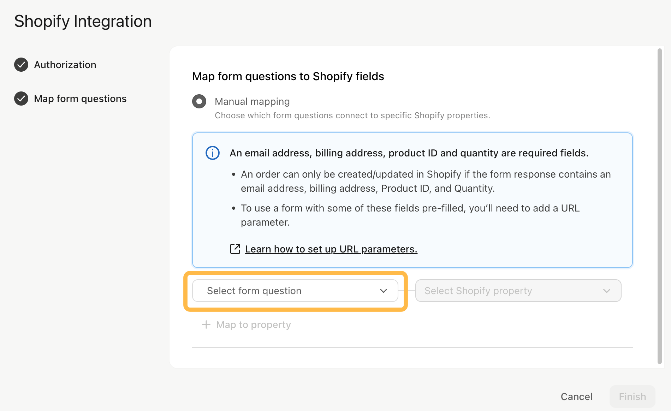Click the plus icon before Map to property
671x411 pixels.
click(x=206, y=324)
